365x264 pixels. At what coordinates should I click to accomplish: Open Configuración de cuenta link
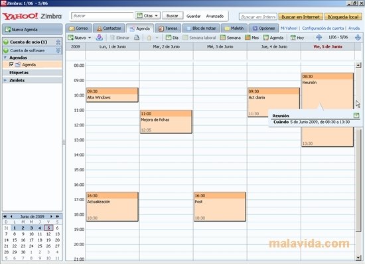coord(323,28)
